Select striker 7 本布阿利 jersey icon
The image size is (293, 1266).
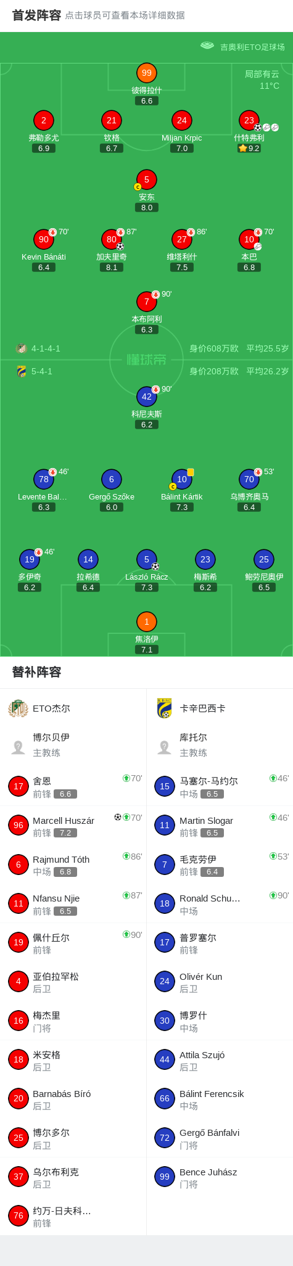pyautogui.click(x=146, y=302)
